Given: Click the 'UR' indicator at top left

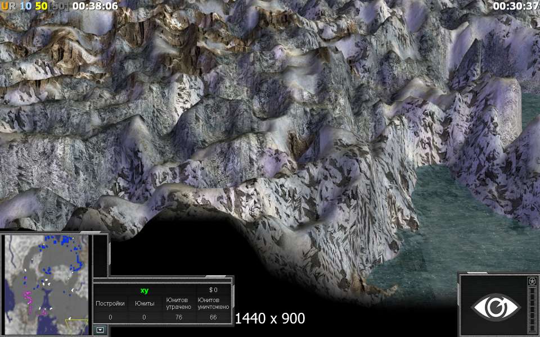Looking at the screenshot, I should tap(8, 6).
